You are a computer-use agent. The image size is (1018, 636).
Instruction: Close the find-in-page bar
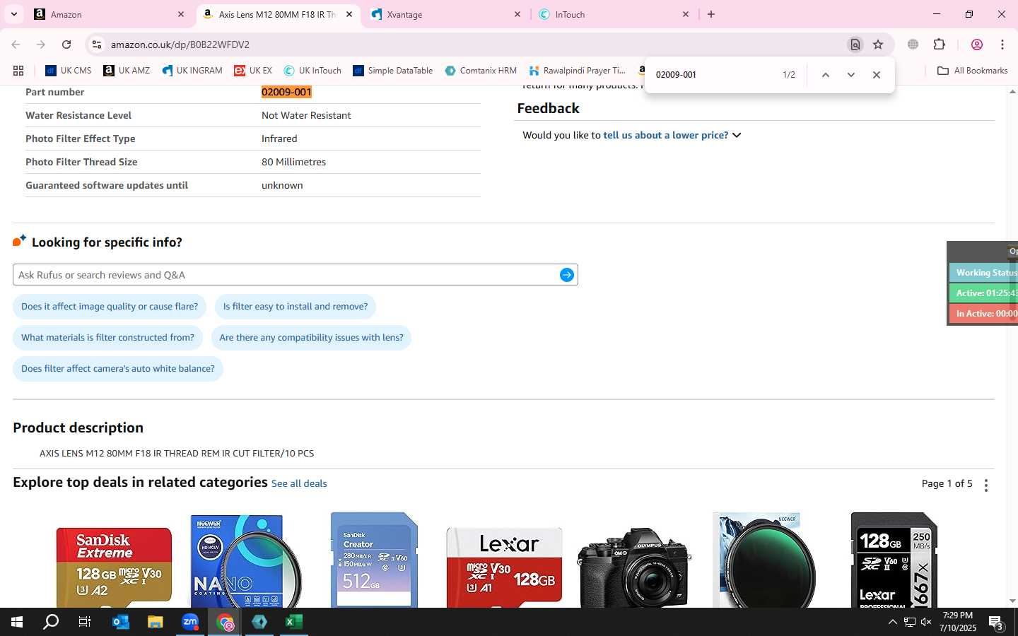coord(877,75)
